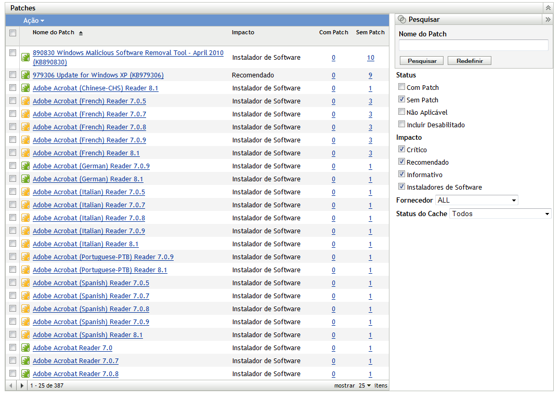Click the Pesquisar search button
The image size is (560, 400).
pyautogui.click(x=422, y=61)
